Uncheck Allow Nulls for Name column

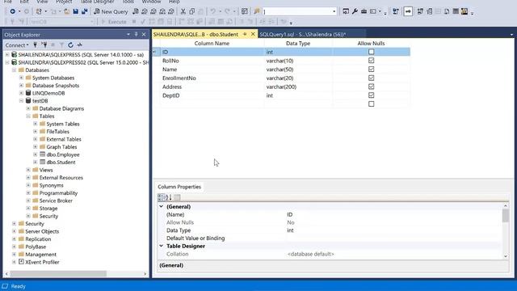(x=372, y=70)
